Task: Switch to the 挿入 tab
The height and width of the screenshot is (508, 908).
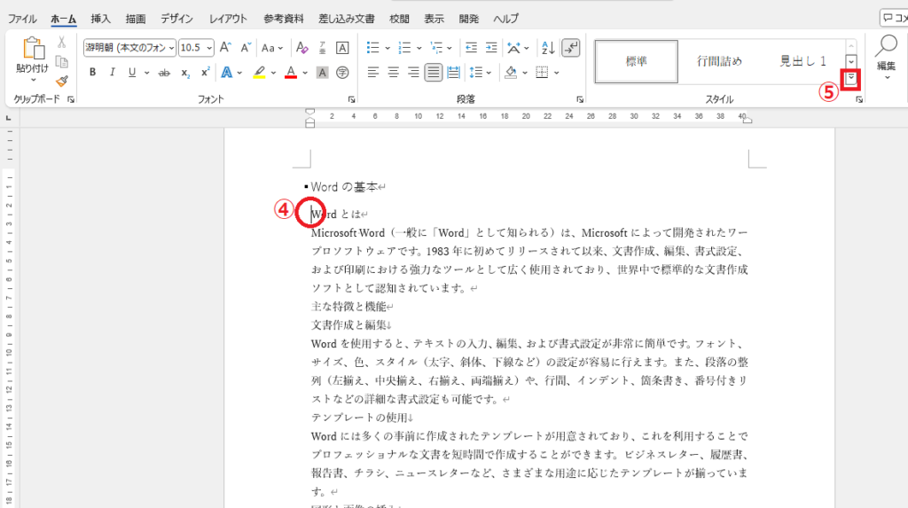Action: (101, 19)
